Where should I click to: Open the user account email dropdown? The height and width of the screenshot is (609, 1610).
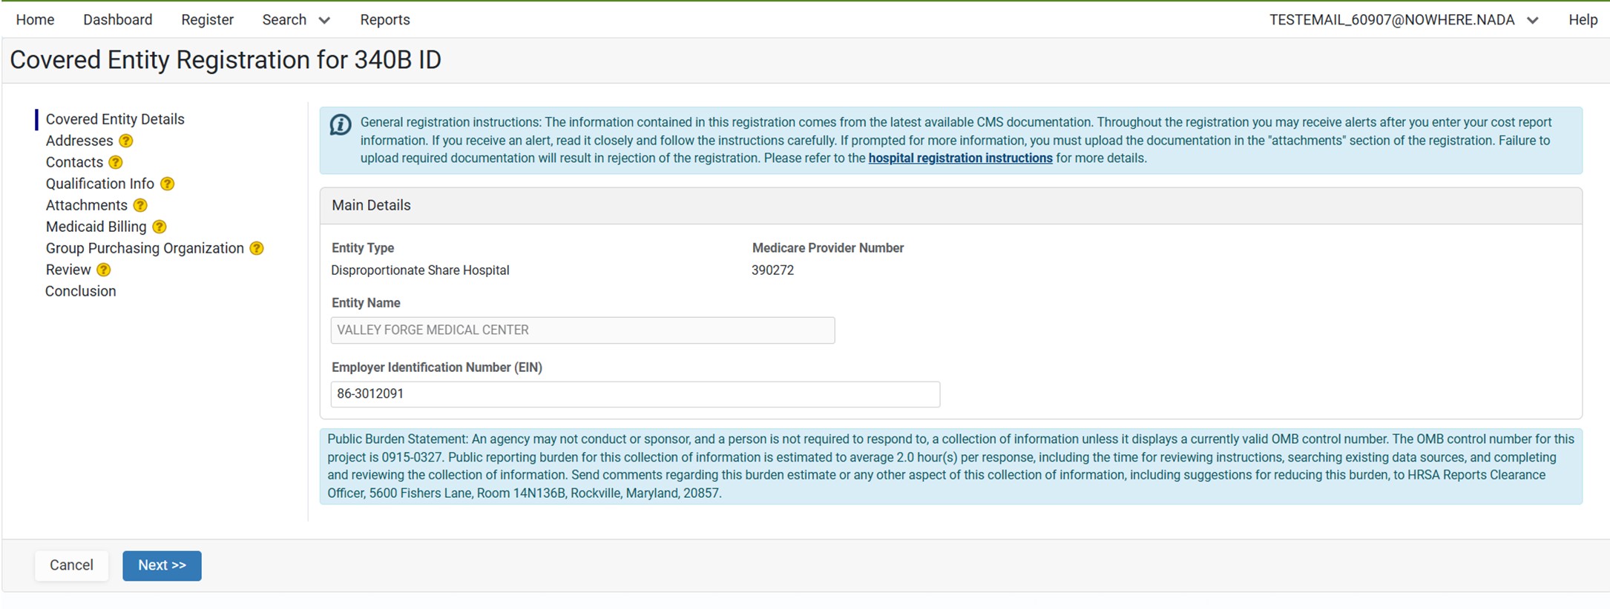pos(1402,20)
